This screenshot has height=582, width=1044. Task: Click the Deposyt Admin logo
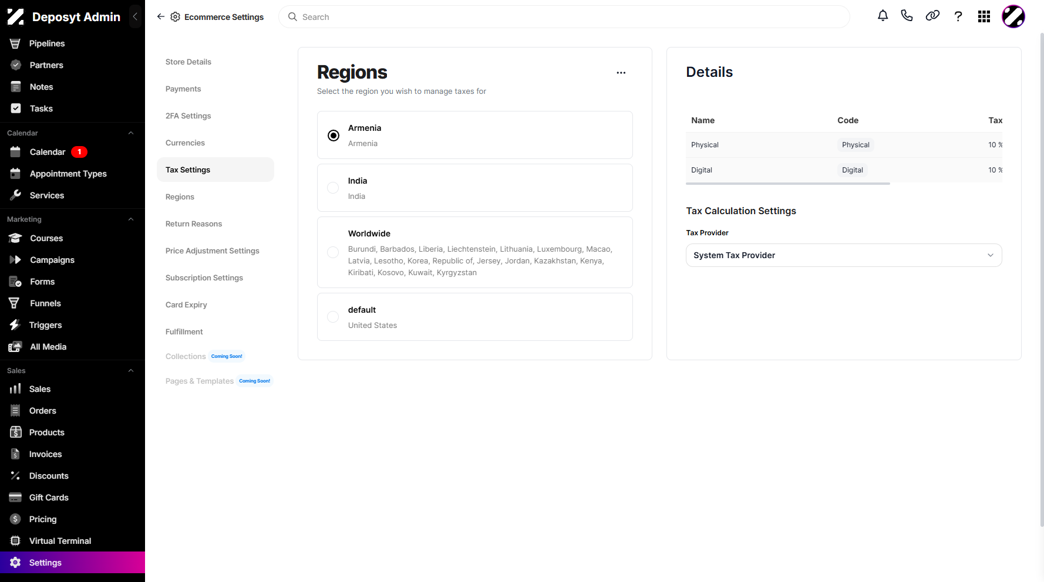[16, 16]
